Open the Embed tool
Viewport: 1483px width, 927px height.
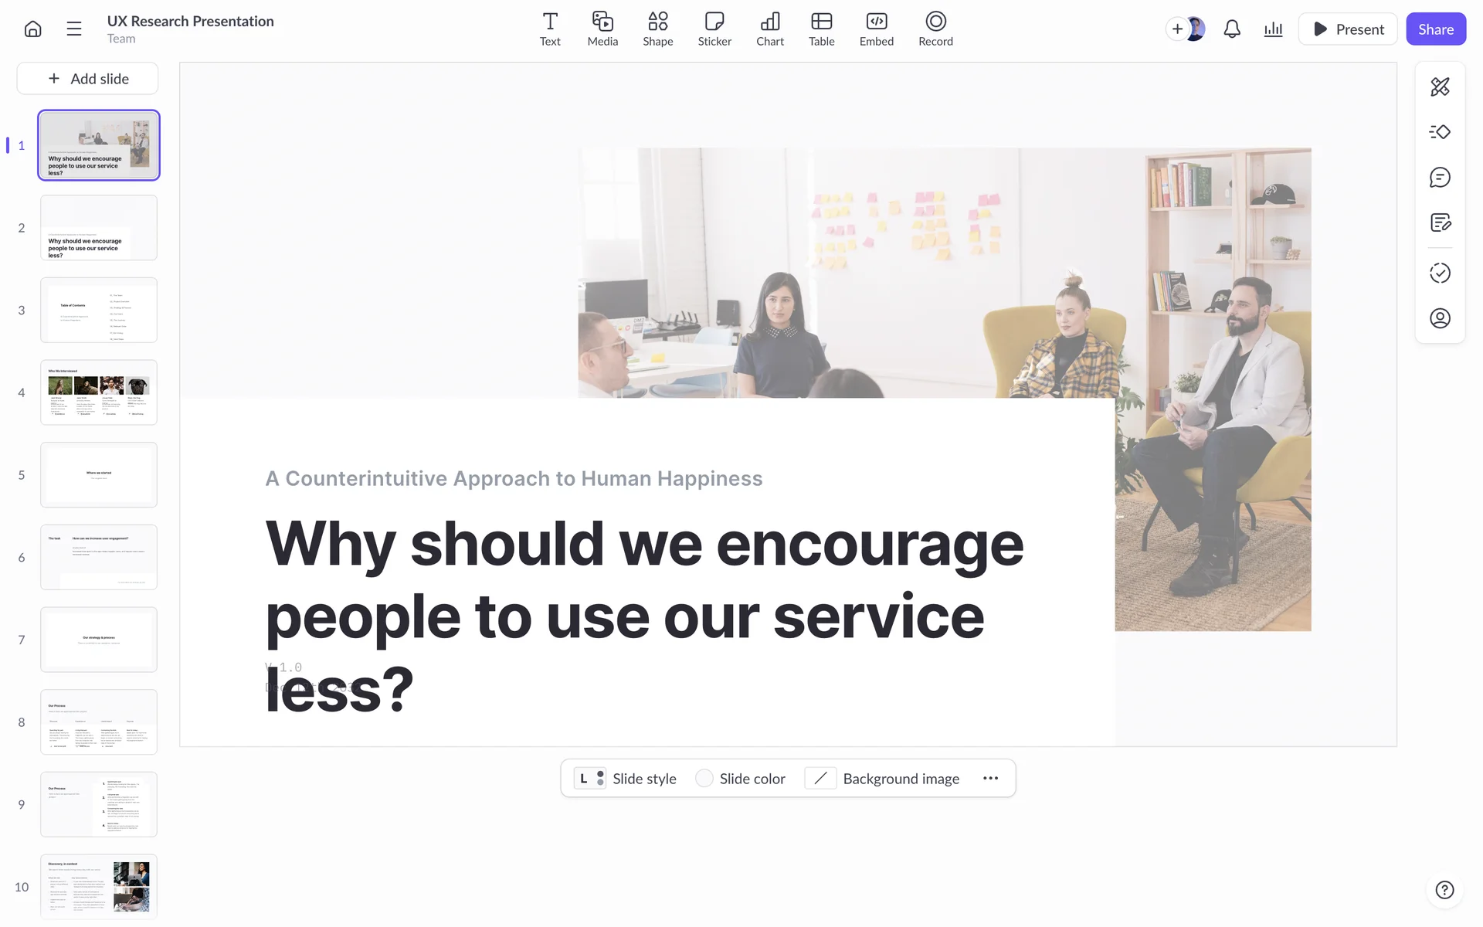tap(876, 29)
